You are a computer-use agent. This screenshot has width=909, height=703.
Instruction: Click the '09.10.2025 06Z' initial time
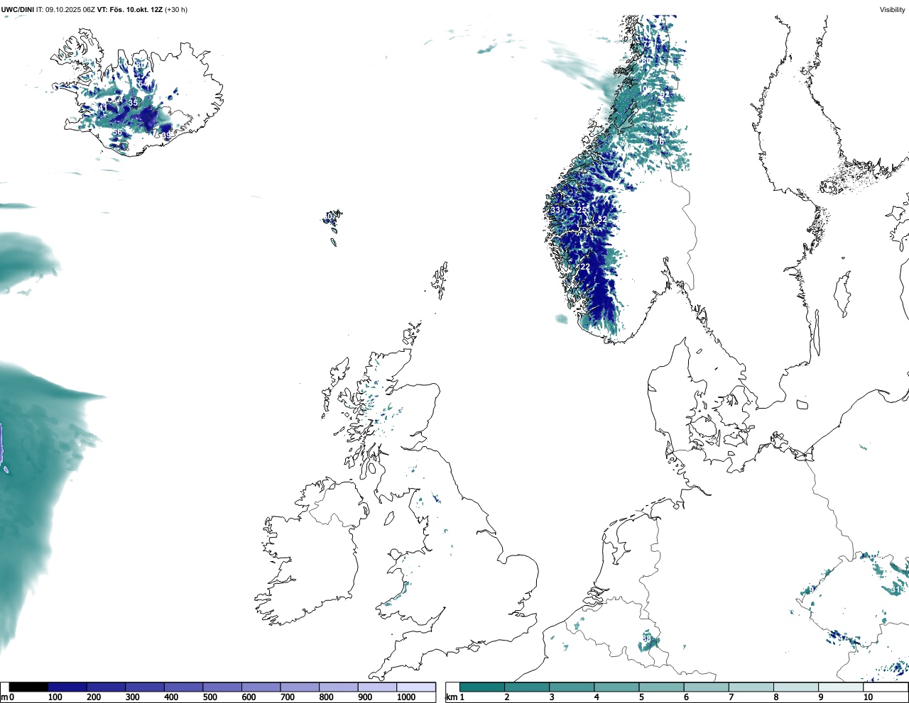tap(70, 10)
